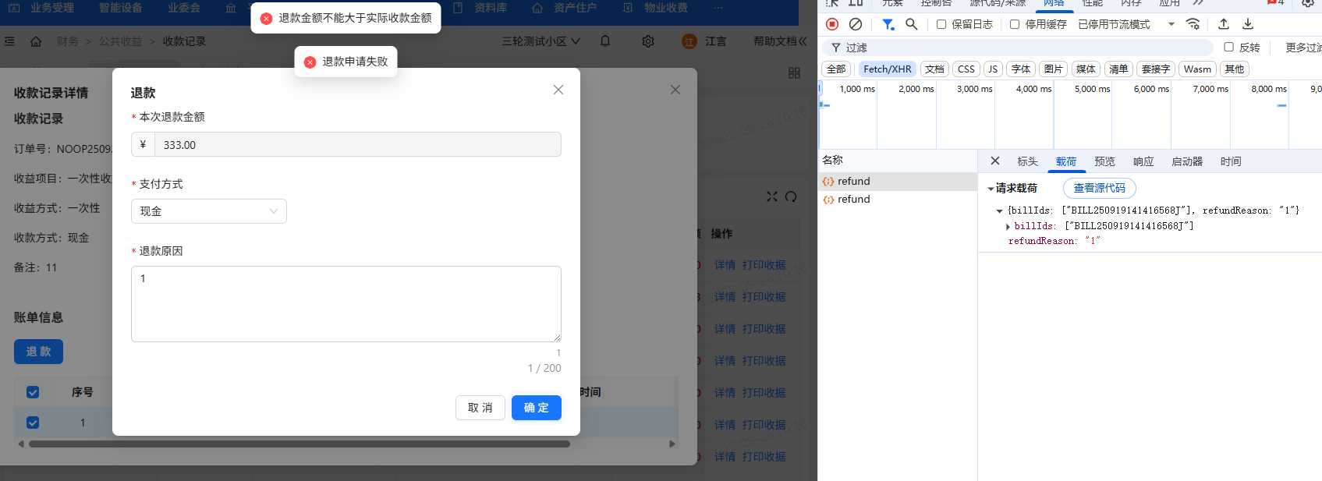The height and width of the screenshot is (481, 1322).
Task: Click the DevTools 过滤 filter input
Action: tap(1018, 48)
